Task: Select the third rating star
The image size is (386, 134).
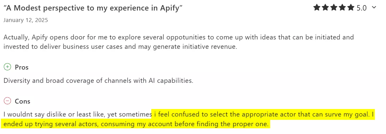Action: coord(334,8)
